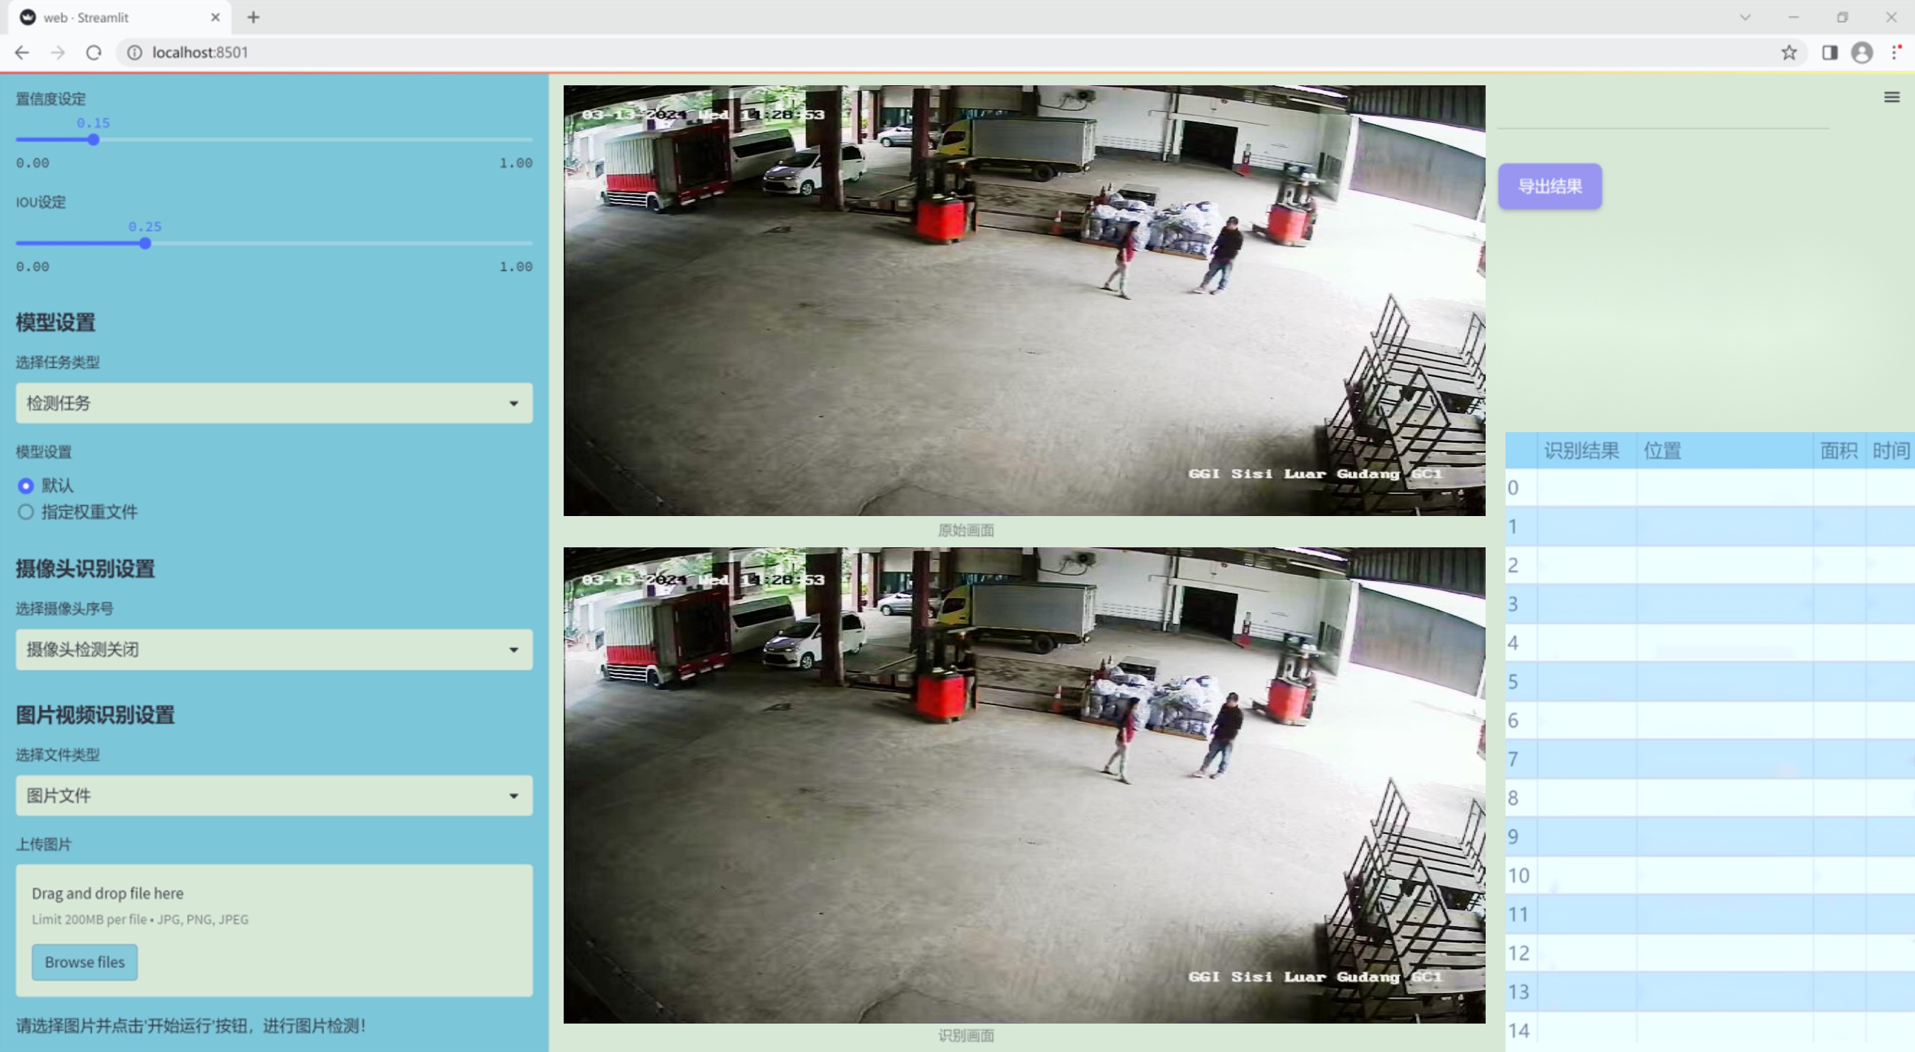This screenshot has width=1915, height=1052.
Task: Select table row 10
Action: pos(1710,875)
